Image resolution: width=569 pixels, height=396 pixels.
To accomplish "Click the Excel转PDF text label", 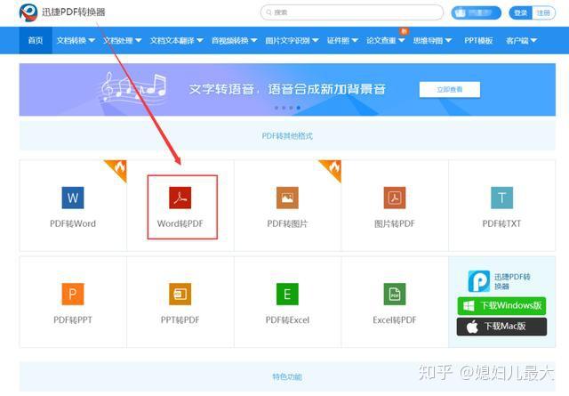I will click(x=395, y=320).
